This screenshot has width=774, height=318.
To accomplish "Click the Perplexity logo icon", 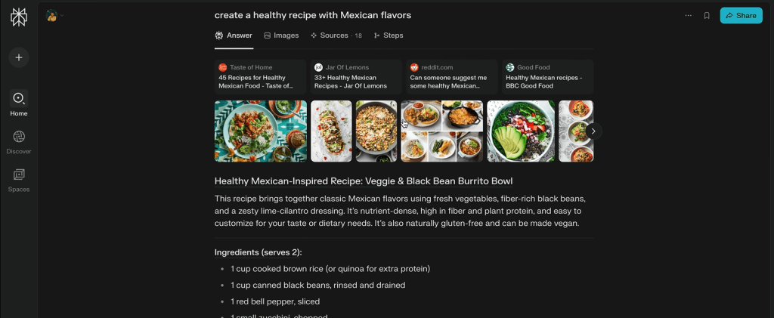I will click(19, 17).
